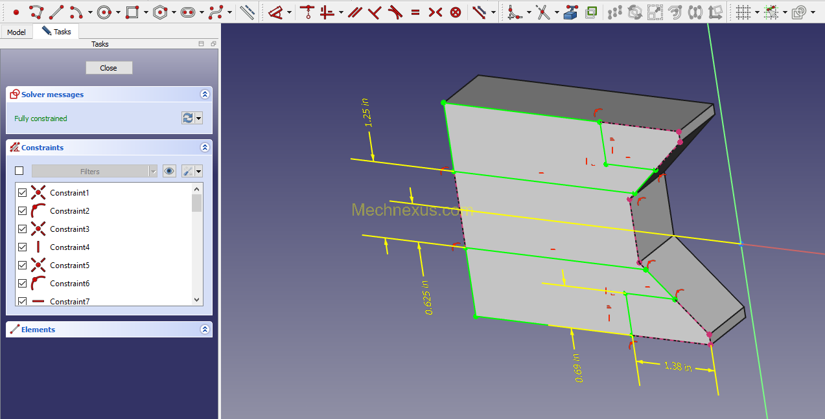The image size is (825, 419).
Task: Select the Create line tool
Action: pyautogui.click(x=56, y=12)
